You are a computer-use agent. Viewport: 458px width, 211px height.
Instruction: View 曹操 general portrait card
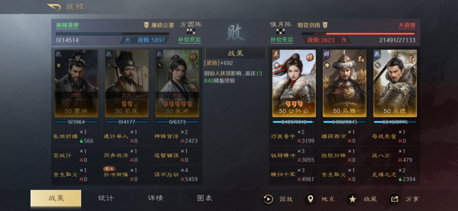tap(76, 83)
